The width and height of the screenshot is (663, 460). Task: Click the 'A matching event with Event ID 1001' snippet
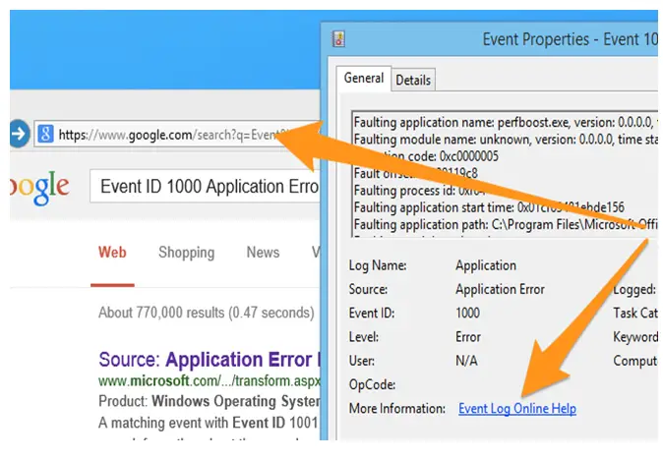[208, 423]
